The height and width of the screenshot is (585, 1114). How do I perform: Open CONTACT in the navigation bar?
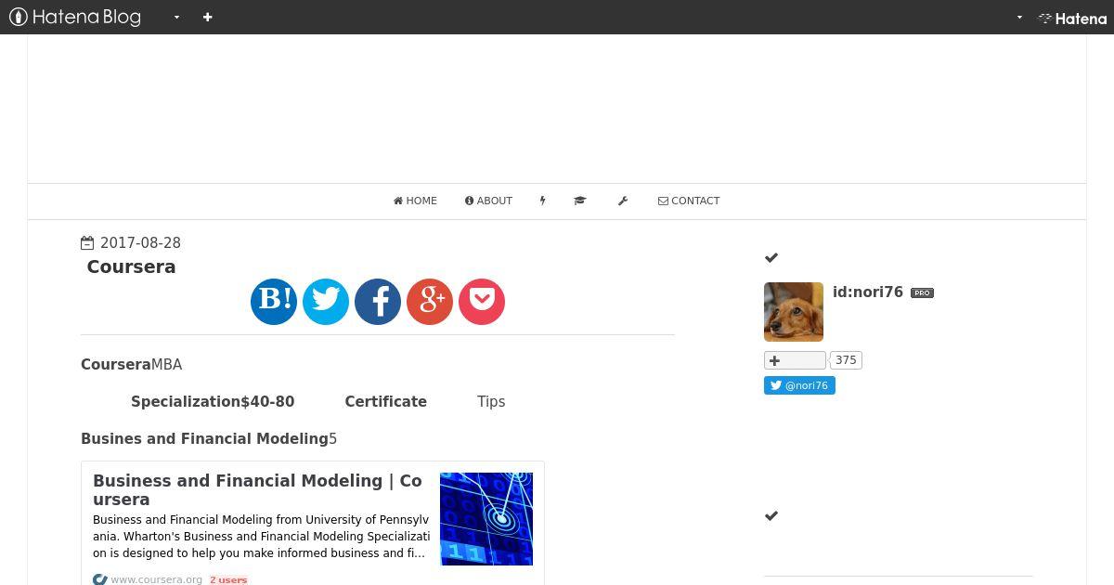tap(689, 201)
